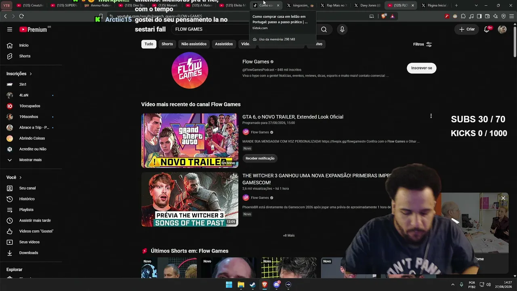Click the magnifier search button

pos(324,30)
